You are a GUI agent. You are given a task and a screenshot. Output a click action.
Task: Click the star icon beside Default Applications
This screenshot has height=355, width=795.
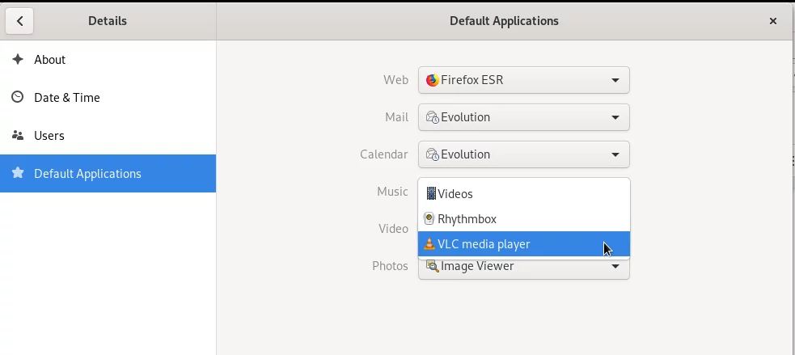tap(18, 173)
